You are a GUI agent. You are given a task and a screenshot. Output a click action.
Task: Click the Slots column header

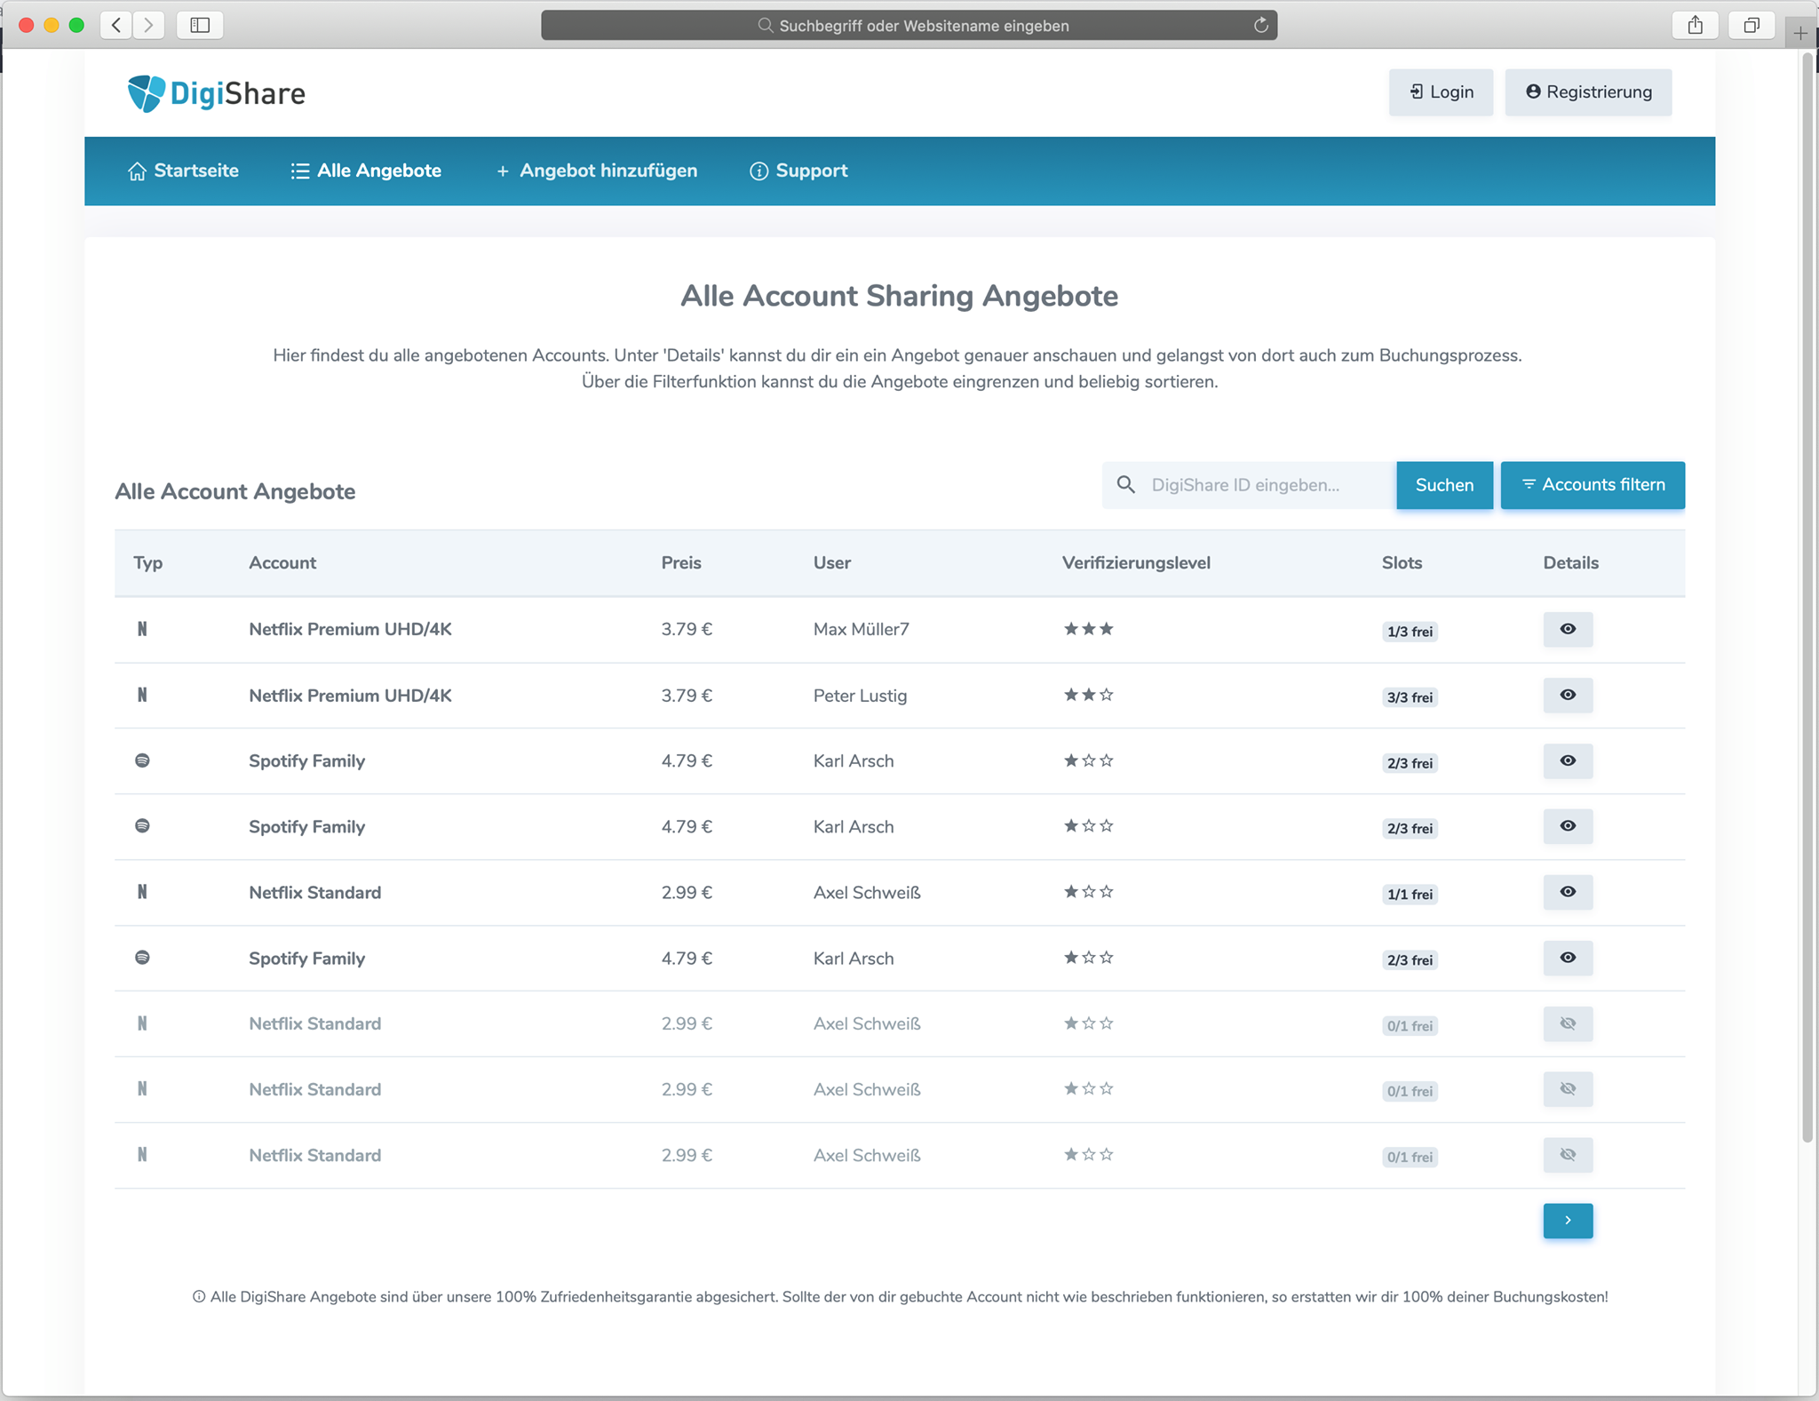click(1402, 562)
